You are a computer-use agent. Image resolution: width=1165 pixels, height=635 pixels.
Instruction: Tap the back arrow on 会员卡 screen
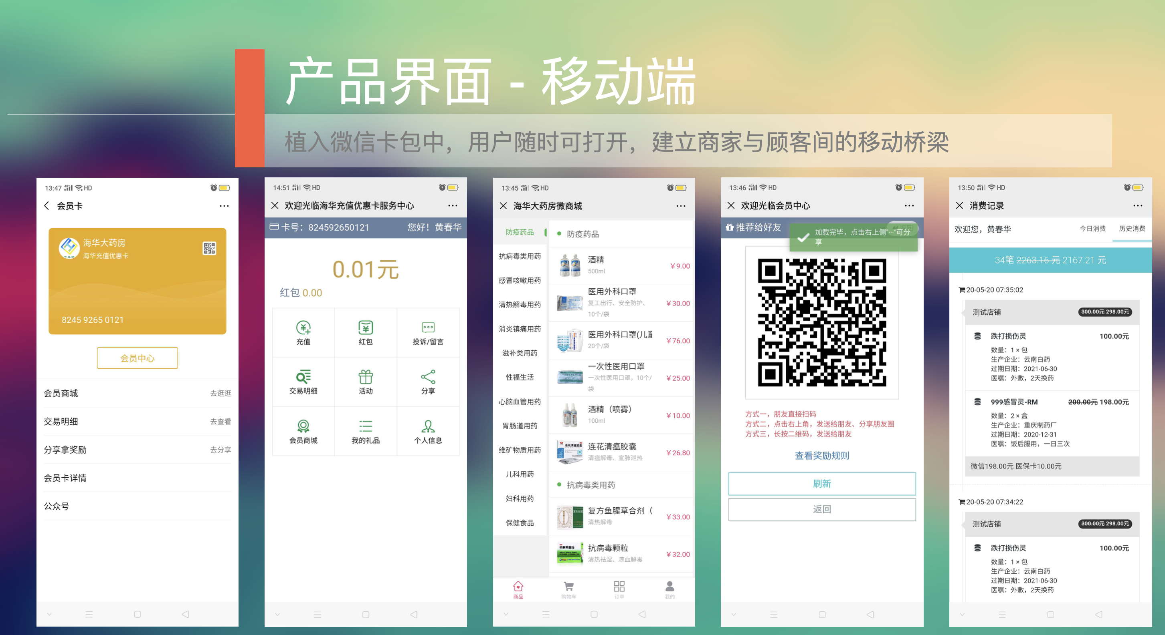pos(47,206)
